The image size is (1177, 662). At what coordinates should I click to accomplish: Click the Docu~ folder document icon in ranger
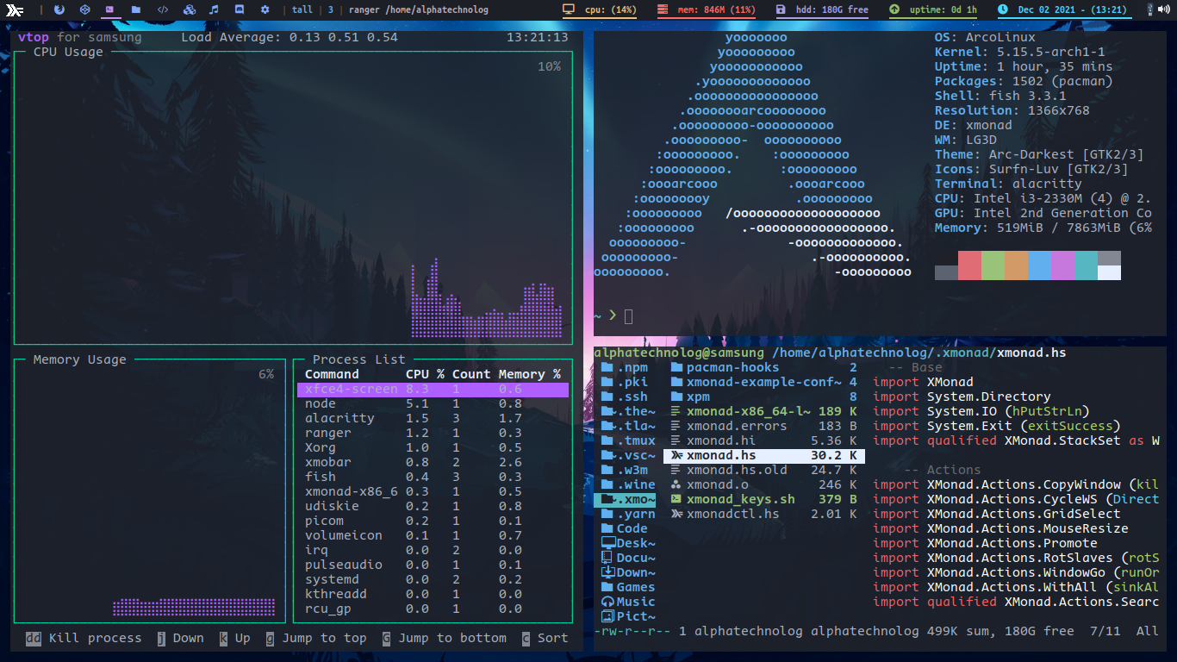608,558
